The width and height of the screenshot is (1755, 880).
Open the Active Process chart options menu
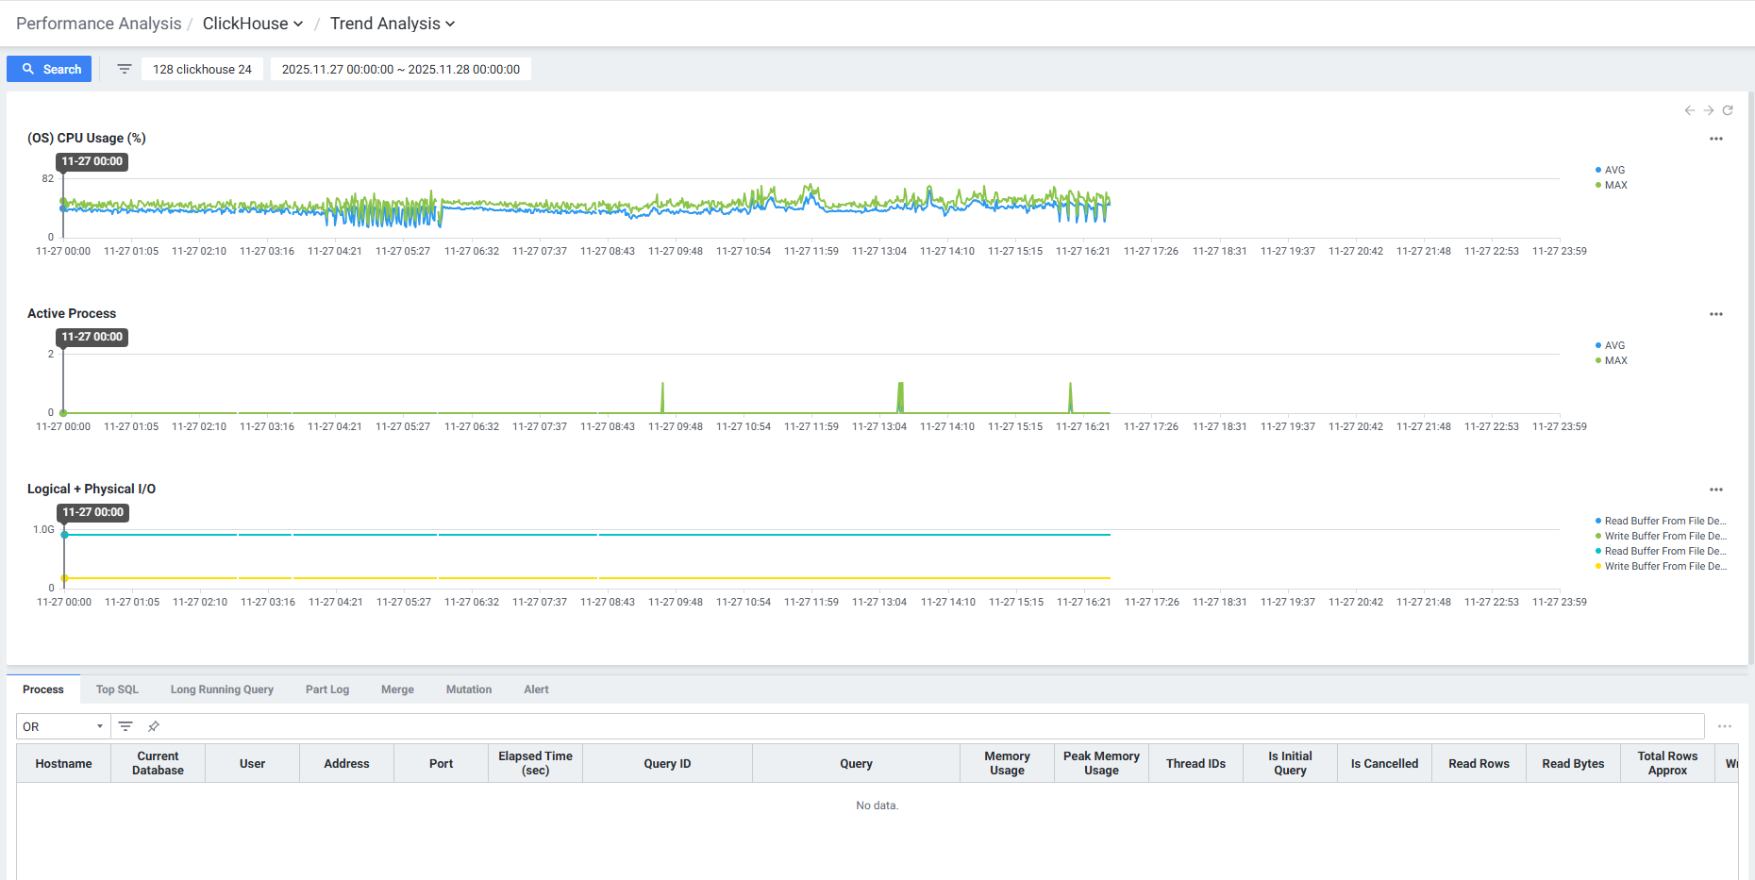click(x=1715, y=314)
